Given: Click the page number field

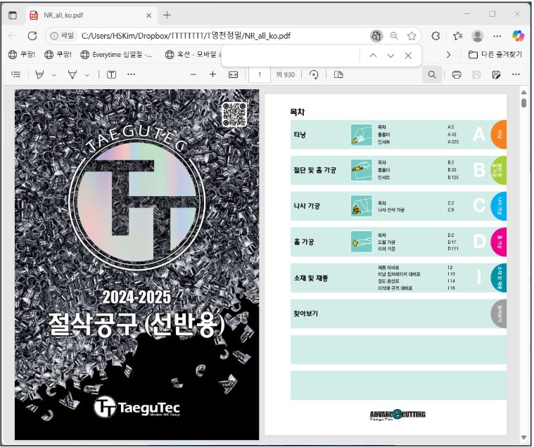Looking at the screenshot, I should [260, 74].
